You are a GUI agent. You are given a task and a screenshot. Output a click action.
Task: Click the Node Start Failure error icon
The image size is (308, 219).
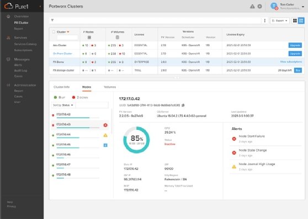[x=234, y=139]
